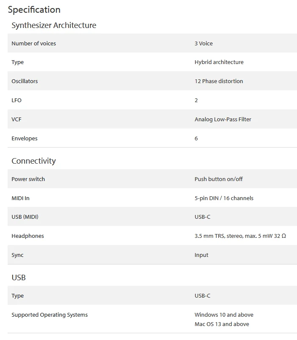Click the Power switch row label

point(28,179)
